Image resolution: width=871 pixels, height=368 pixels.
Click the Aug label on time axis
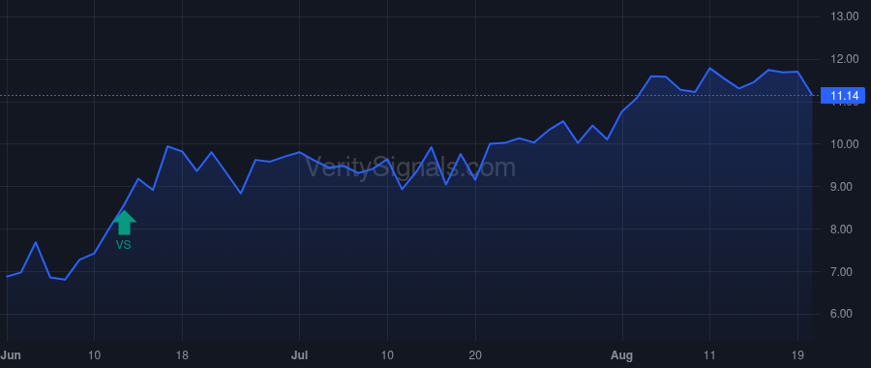(622, 354)
